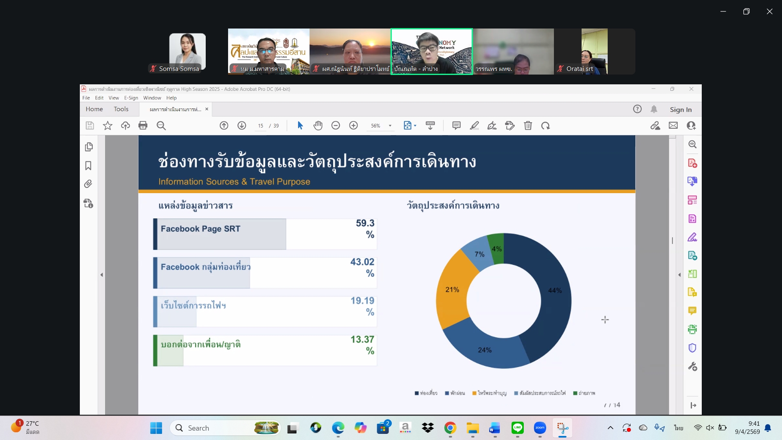Click the Print file icon

pos(143,125)
